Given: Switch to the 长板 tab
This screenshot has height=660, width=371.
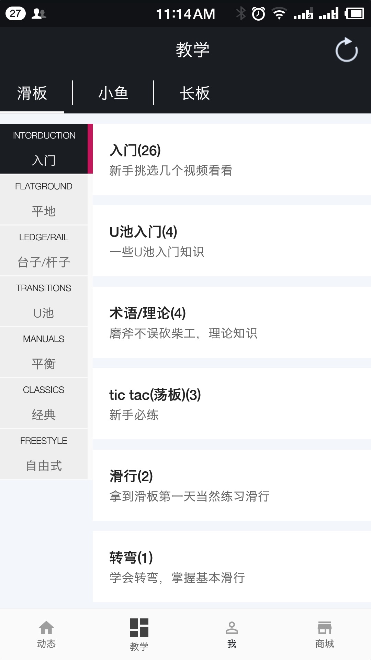Looking at the screenshot, I should pos(195,93).
